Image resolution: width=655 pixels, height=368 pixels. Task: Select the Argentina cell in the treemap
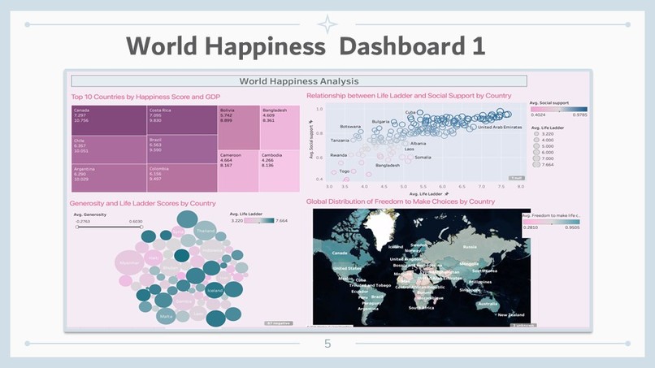109,178
